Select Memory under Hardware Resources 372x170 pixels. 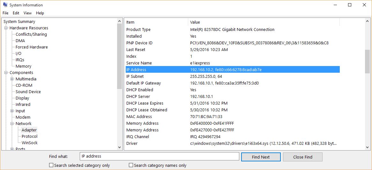23,66
